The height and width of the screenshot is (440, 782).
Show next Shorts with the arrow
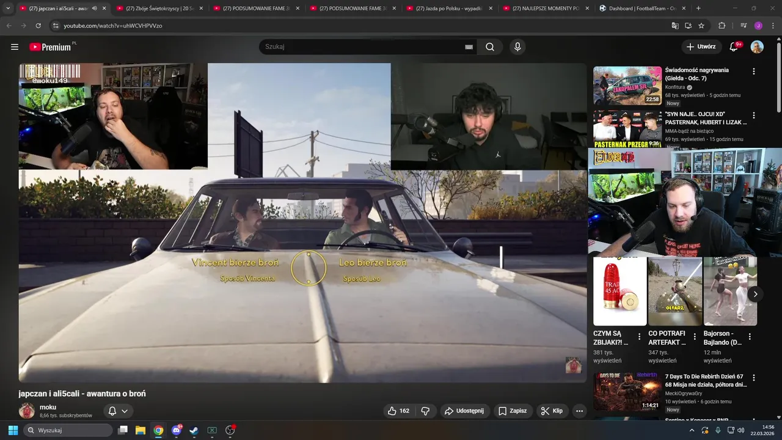coord(755,294)
